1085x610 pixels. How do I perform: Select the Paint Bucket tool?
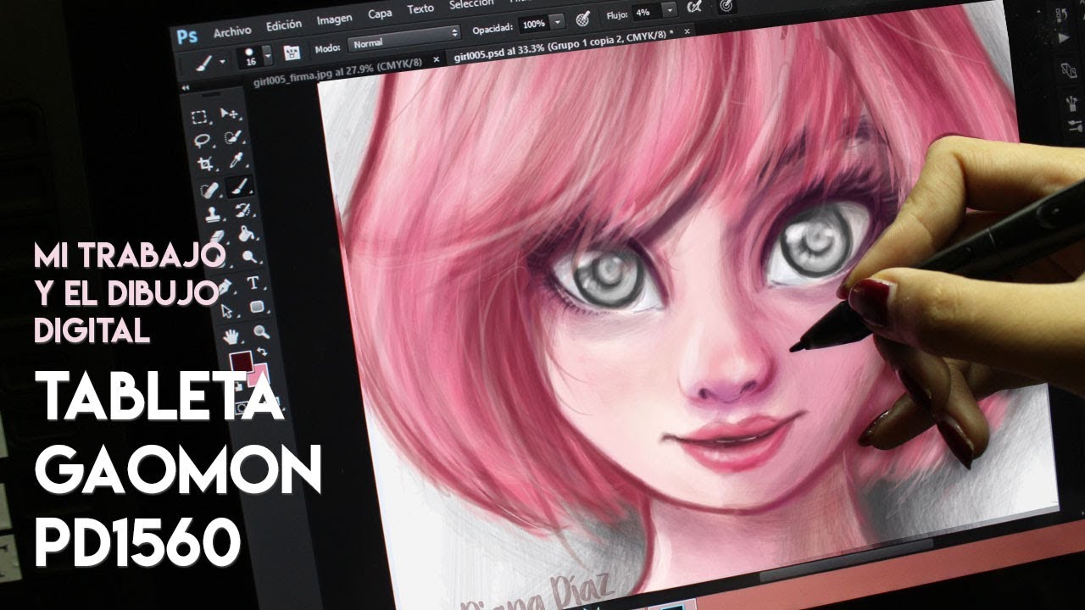(247, 233)
